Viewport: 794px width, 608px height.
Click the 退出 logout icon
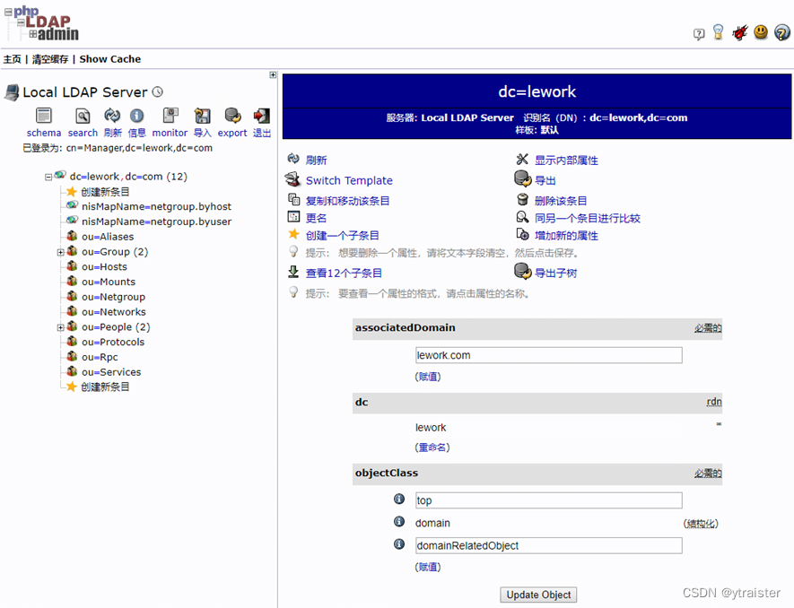[x=262, y=117]
